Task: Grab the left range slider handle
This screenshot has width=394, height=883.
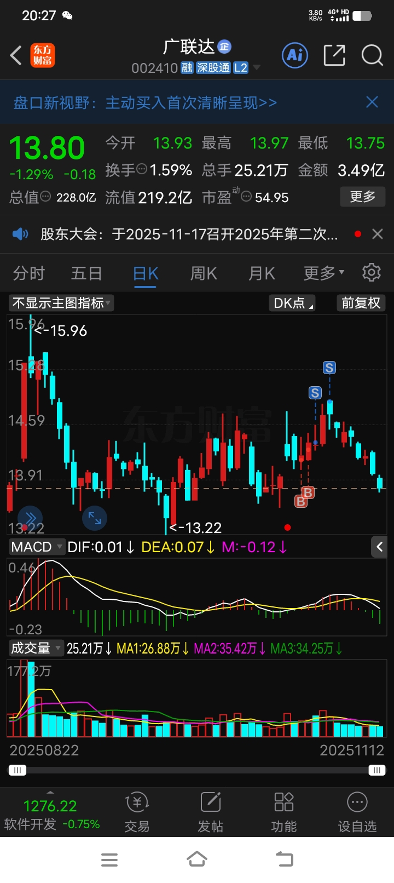Action: 17,770
